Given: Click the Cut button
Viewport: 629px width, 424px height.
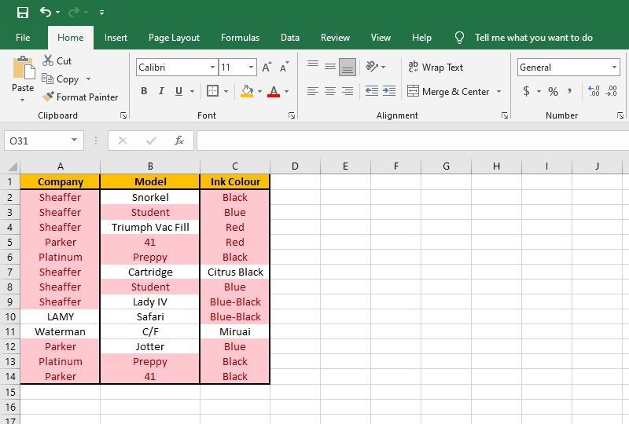Looking at the screenshot, I should pos(57,61).
